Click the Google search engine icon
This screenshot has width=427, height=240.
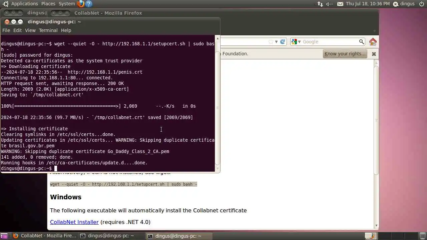pyautogui.click(x=294, y=42)
